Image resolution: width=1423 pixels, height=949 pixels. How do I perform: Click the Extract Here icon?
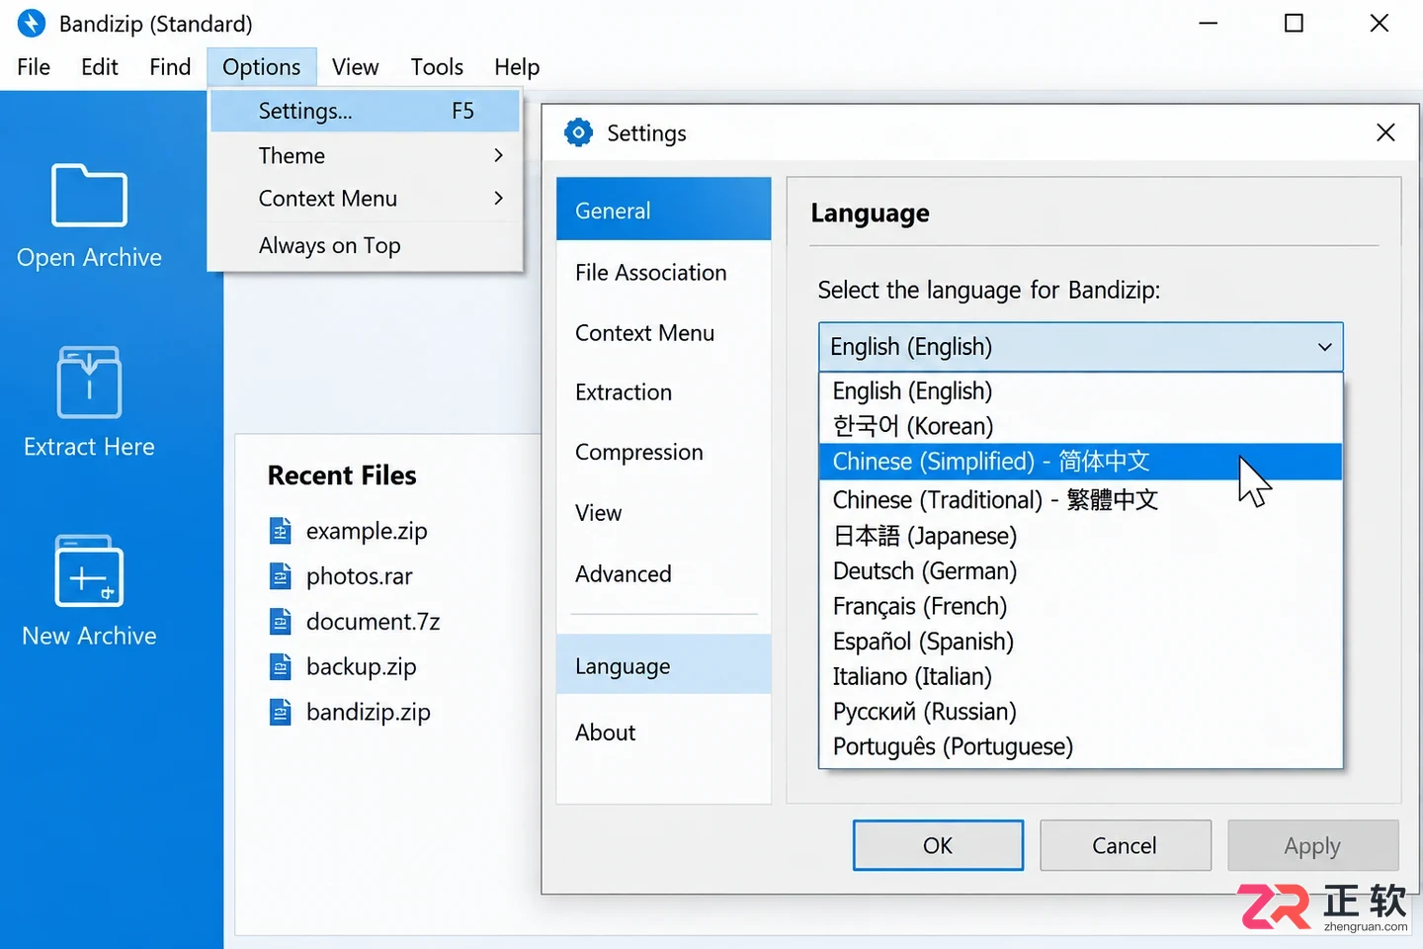[x=89, y=382]
